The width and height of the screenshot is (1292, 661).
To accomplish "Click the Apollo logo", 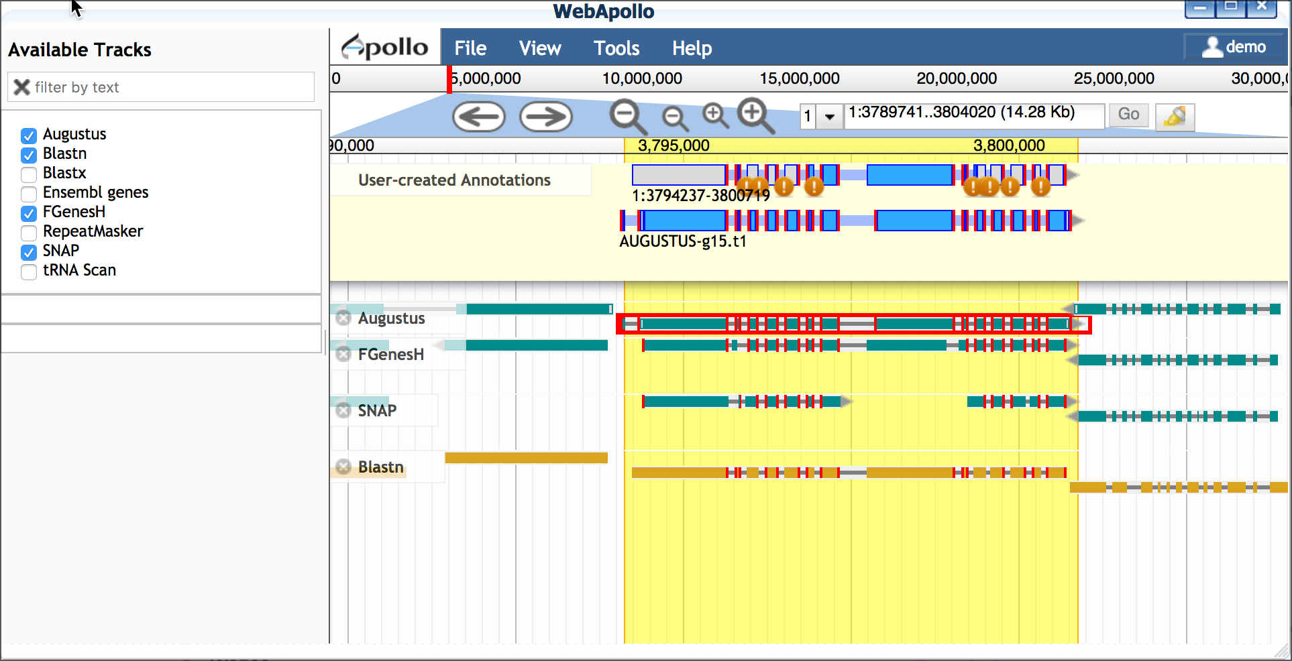I will [385, 47].
